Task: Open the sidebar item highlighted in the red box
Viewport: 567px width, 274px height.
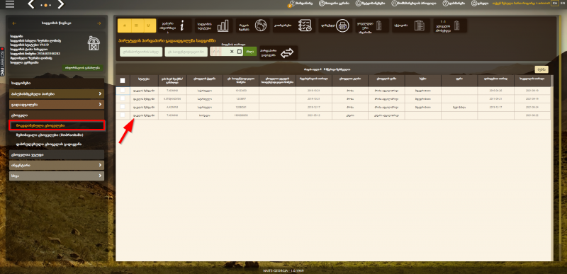Action: 57,125
